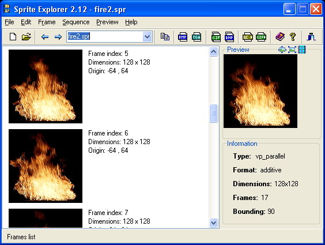The image size is (325, 245).
Task: Go to next sprite with right arrow
Action: tap(58, 37)
